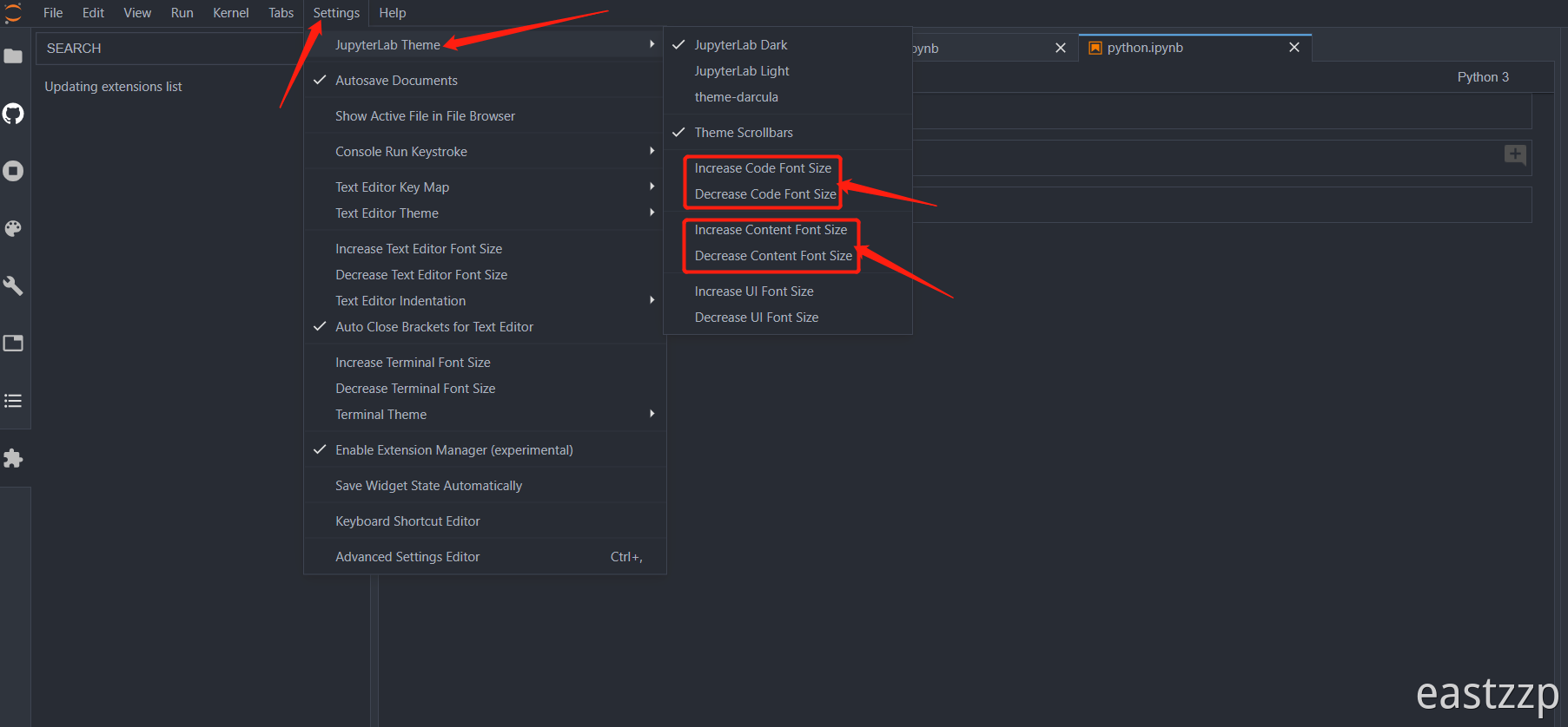The width and height of the screenshot is (1568, 727).
Task: Open Running Terminals and Kernels sidebar icon
Action: [x=13, y=171]
